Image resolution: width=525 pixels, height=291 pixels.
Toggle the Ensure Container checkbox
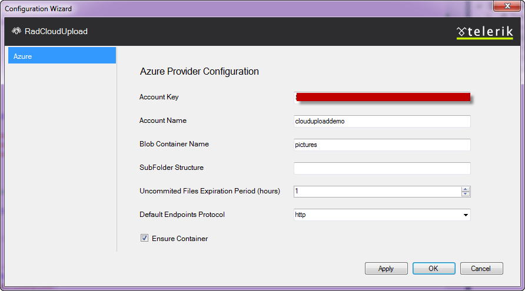click(144, 238)
